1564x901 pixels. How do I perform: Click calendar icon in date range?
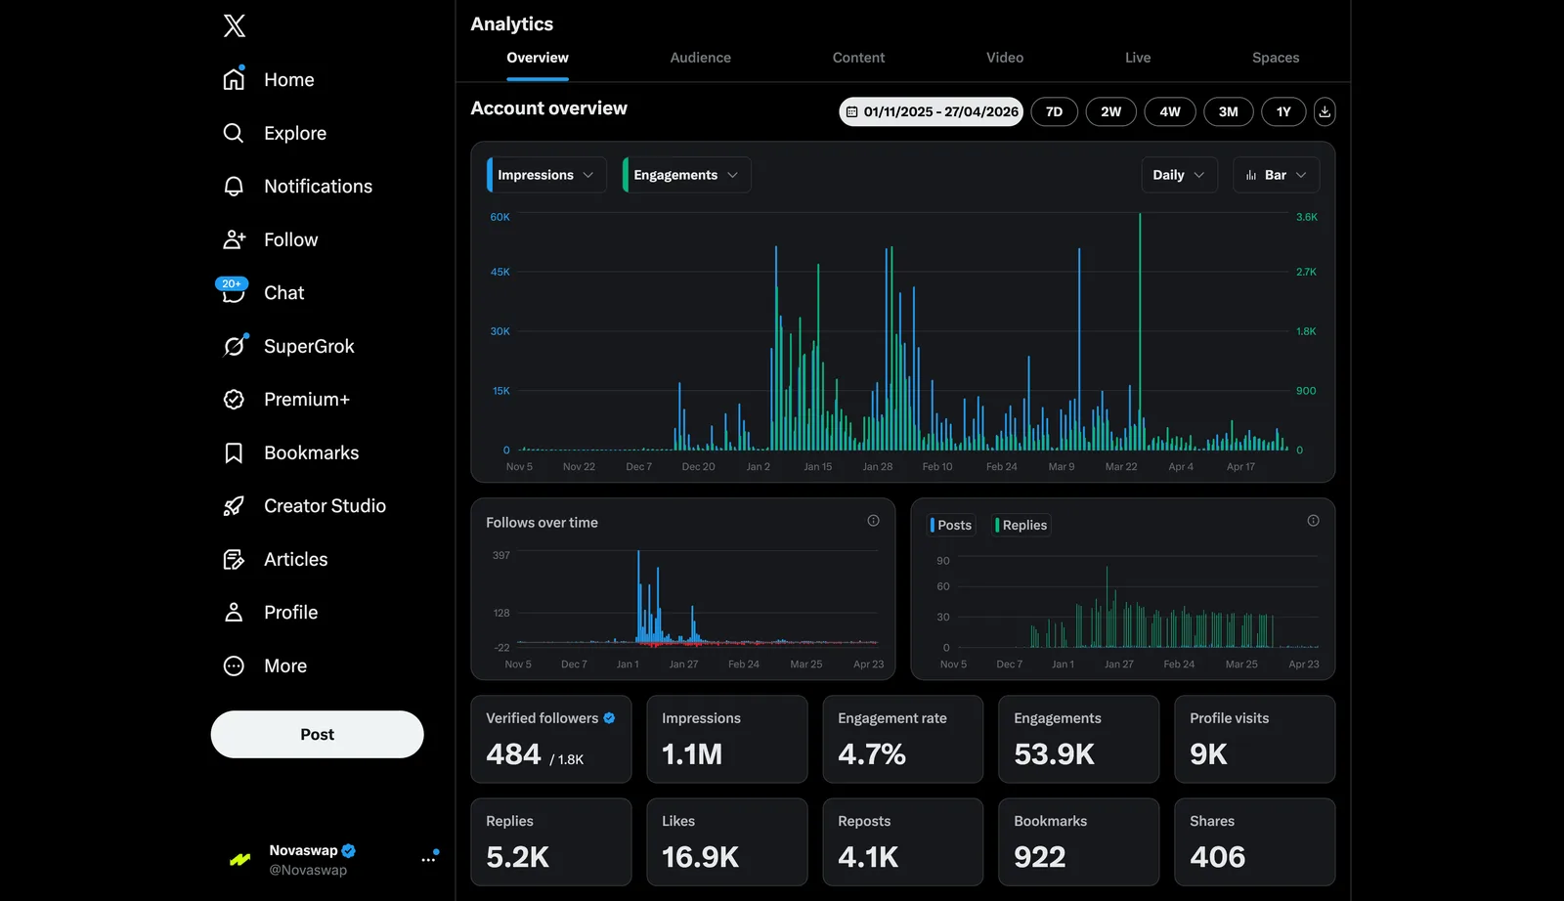(x=851, y=112)
